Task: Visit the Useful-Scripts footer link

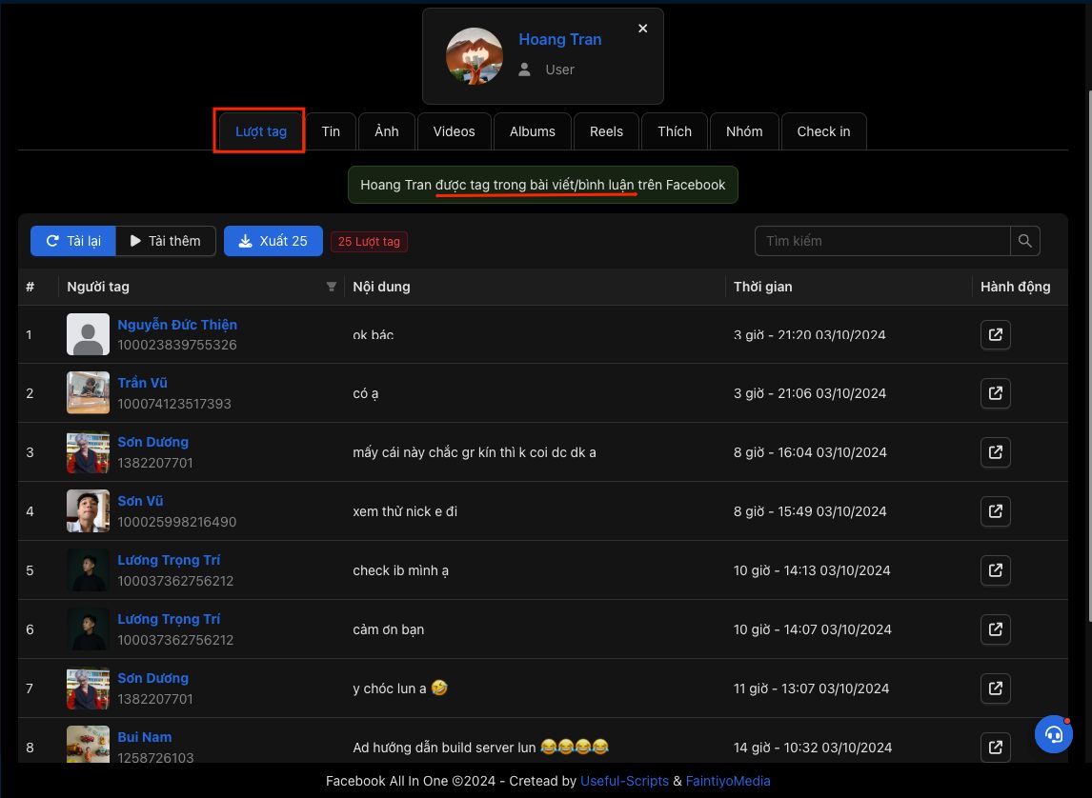Action: [x=624, y=781]
